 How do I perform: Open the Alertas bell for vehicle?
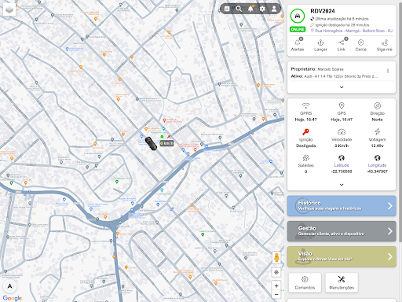pyautogui.click(x=298, y=45)
